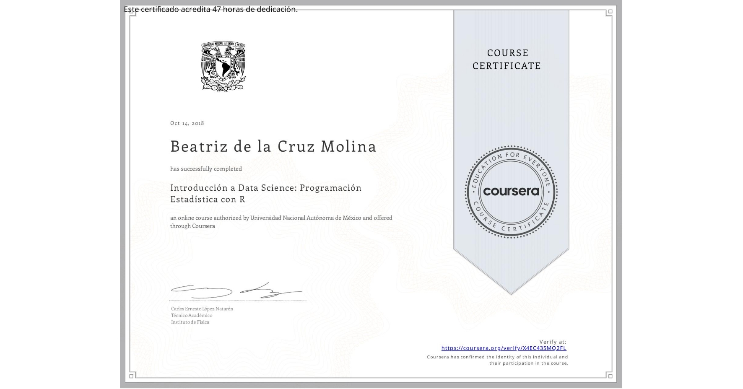The height and width of the screenshot is (389, 743).
Task: Click the COURSE CERTIFICATE heading on ribbon
Action: click(x=507, y=59)
